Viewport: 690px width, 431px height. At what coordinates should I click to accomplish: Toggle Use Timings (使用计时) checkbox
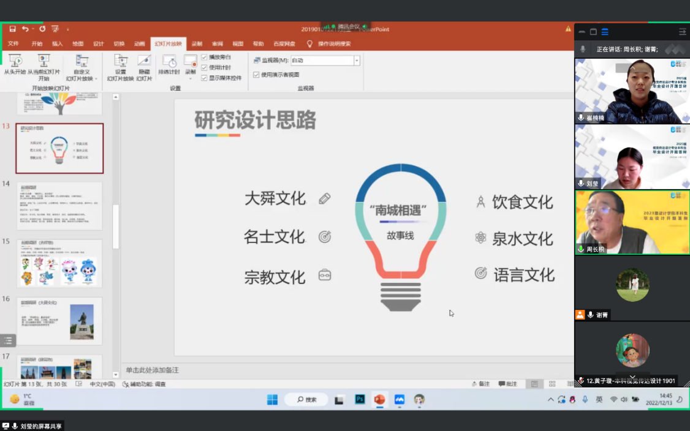(204, 68)
